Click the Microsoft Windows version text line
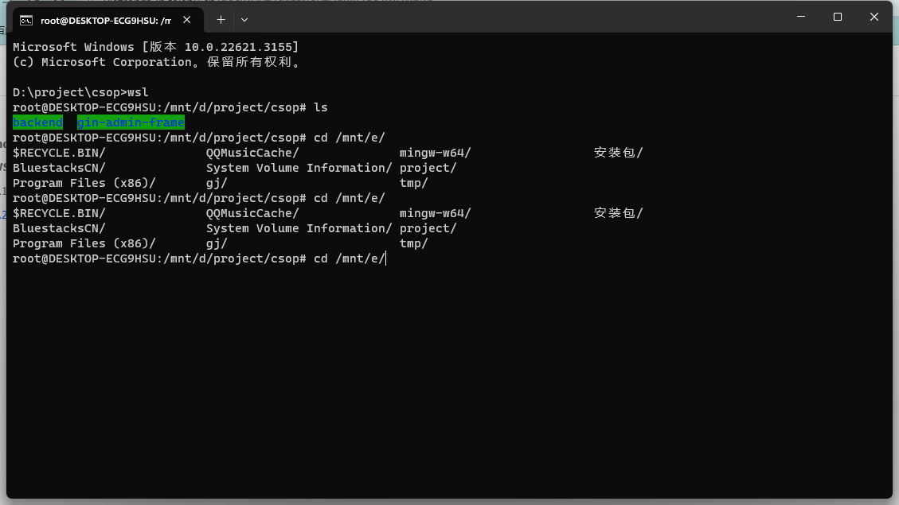This screenshot has width=899, height=505. pos(156,47)
